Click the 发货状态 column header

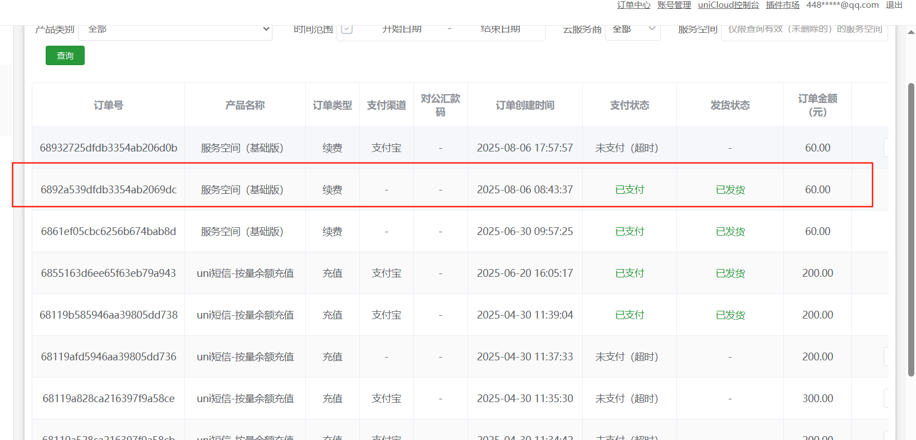[x=730, y=105]
